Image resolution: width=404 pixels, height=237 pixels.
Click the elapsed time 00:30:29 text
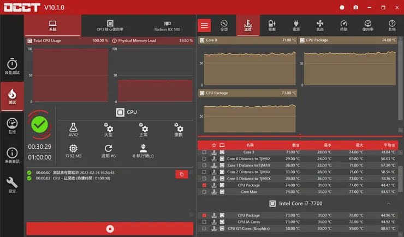coord(40,147)
